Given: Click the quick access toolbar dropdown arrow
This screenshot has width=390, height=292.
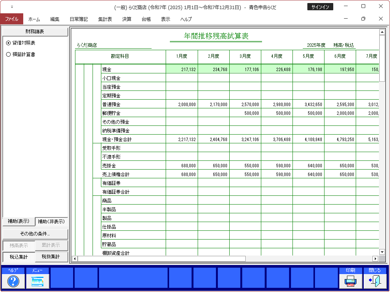Looking at the screenshot, I should click(12, 7).
